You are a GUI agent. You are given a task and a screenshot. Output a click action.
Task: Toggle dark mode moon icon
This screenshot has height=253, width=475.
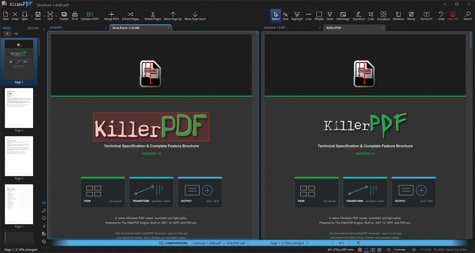pos(44,210)
